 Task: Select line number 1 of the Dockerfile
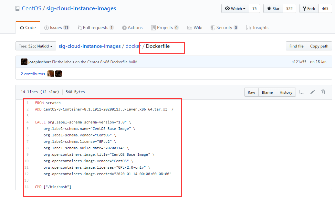click(27, 103)
